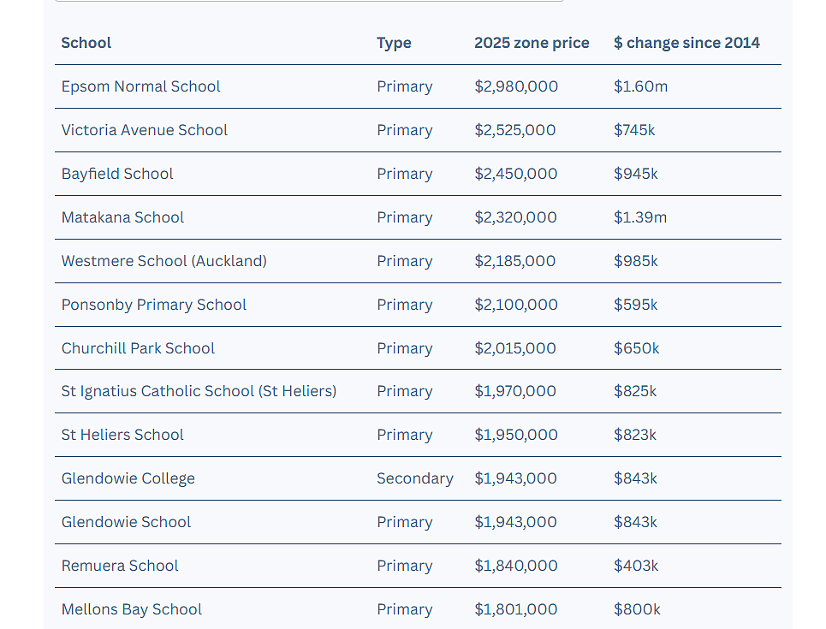Select Mellons Bay School entry
826x629 pixels.
[418, 609]
